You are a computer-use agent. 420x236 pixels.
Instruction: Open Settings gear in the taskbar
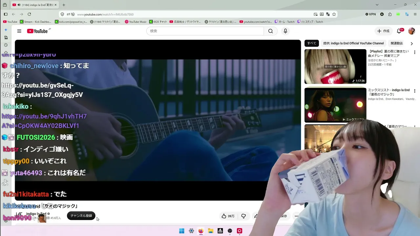pos(191,231)
